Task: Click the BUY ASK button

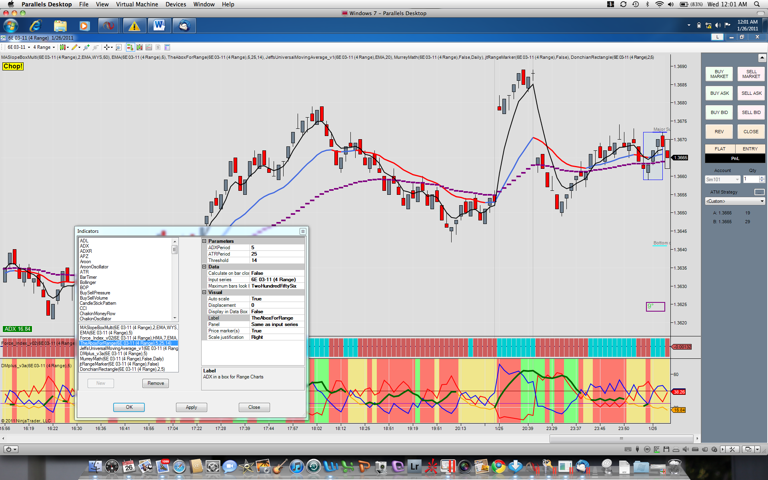Action: coord(719,93)
